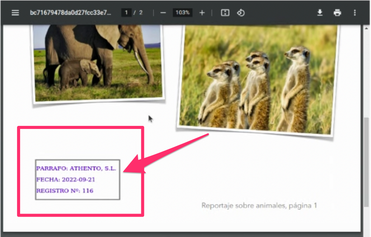Viewport: 371px width, 237px height.
Task: Print the document
Action: click(337, 13)
